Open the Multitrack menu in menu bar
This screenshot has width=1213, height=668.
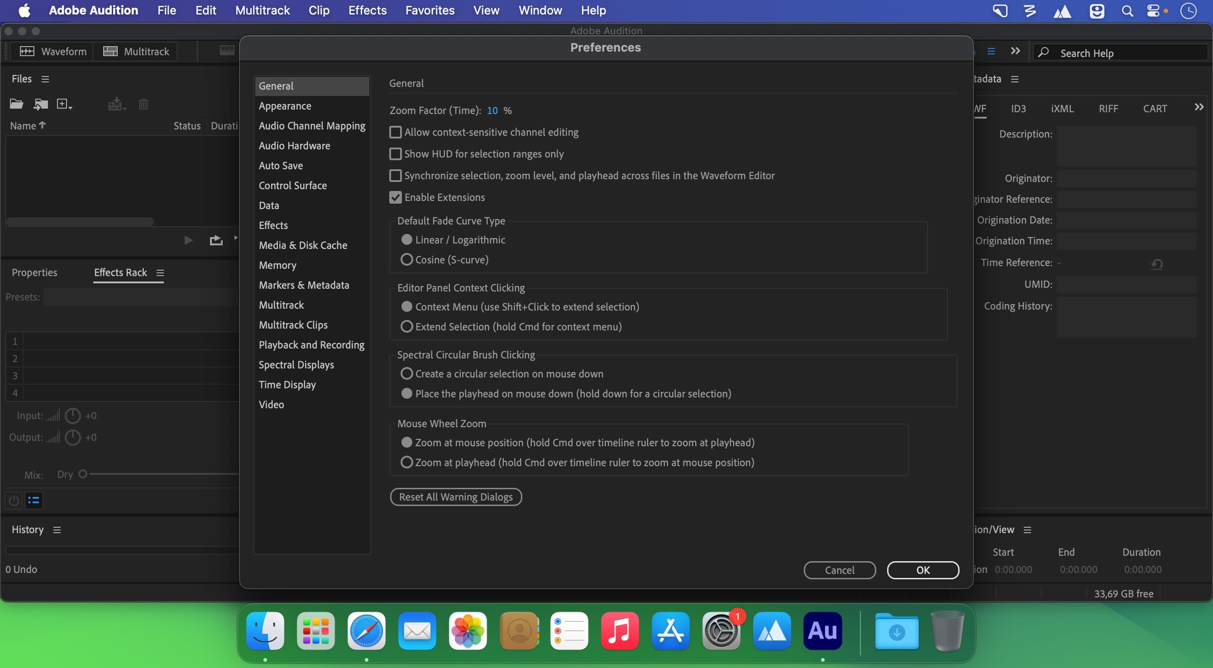(262, 10)
